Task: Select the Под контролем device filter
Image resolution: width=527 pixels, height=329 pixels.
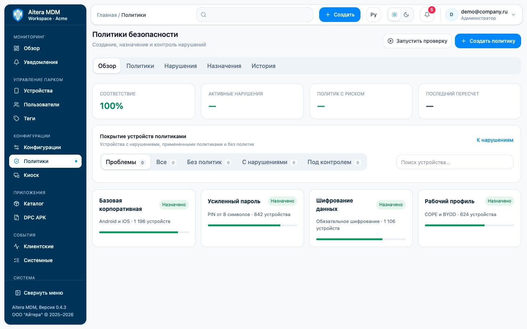Action: coord(334,162)
